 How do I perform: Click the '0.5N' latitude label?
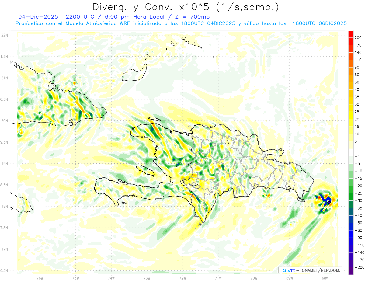4,99
